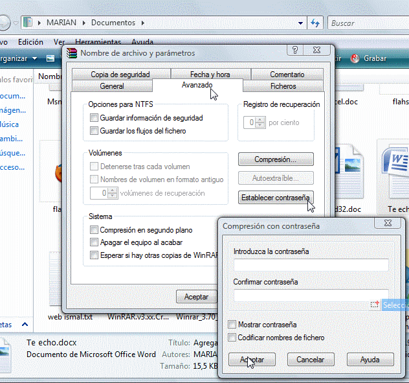Select the web ismal.txt file thumbnail
The image size is (409, 383).
tap(55, 279)
